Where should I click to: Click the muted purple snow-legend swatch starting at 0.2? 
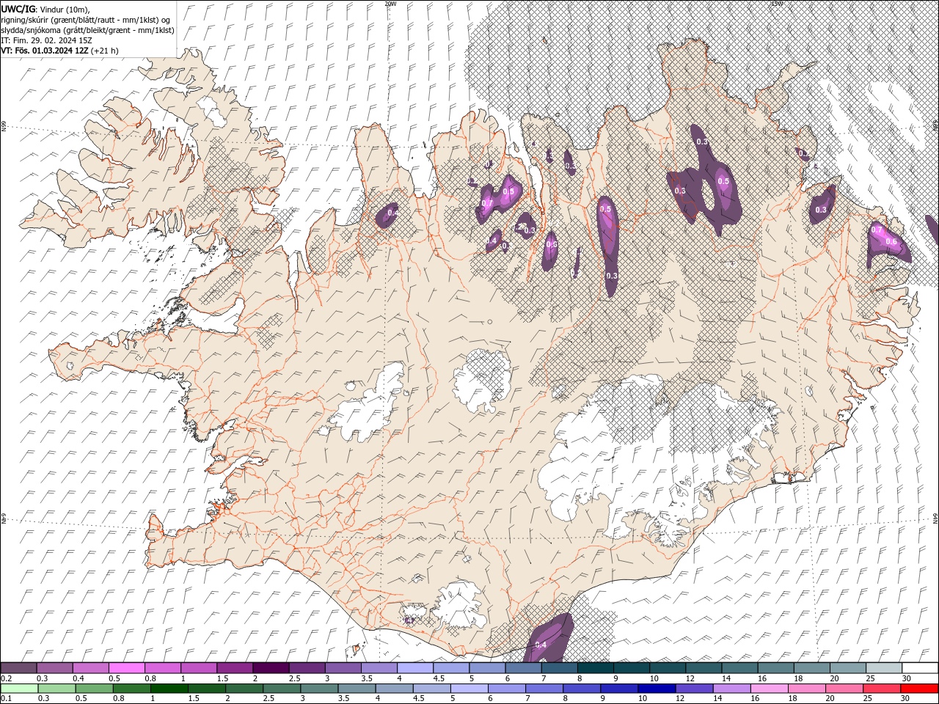pos(18,668)
